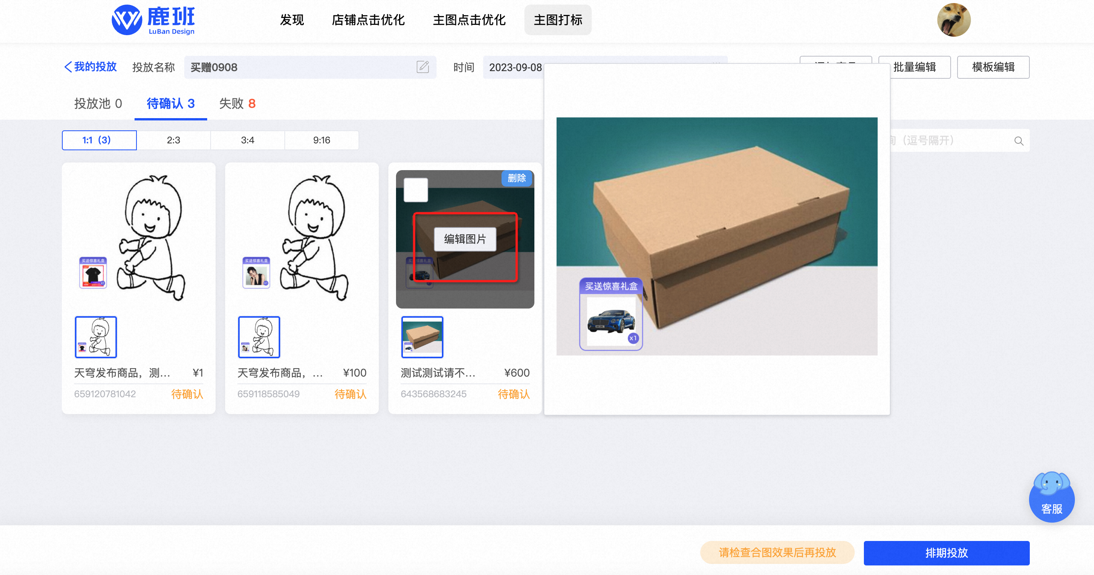Open the user avatar profile picture

pos(953,20)
